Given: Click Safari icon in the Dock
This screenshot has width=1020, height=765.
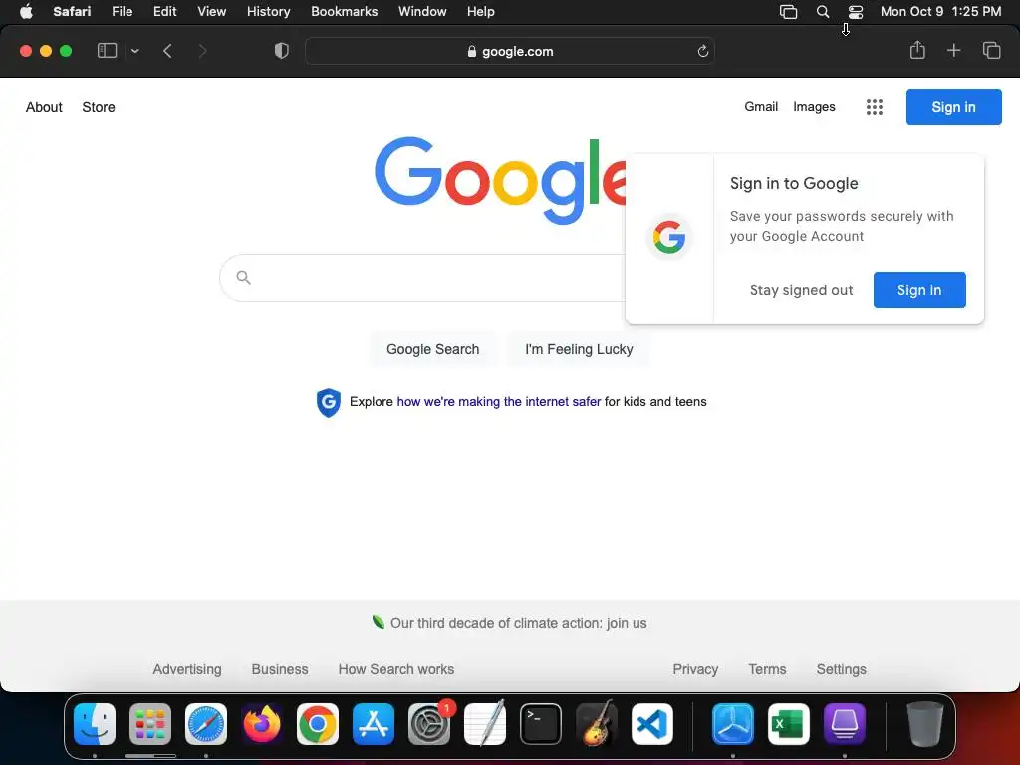Looking at the screenshot, I should tap(206, 724).
